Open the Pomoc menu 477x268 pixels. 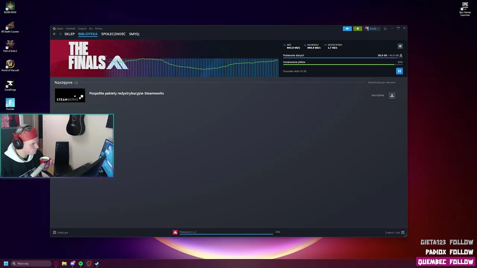[99, 29]
